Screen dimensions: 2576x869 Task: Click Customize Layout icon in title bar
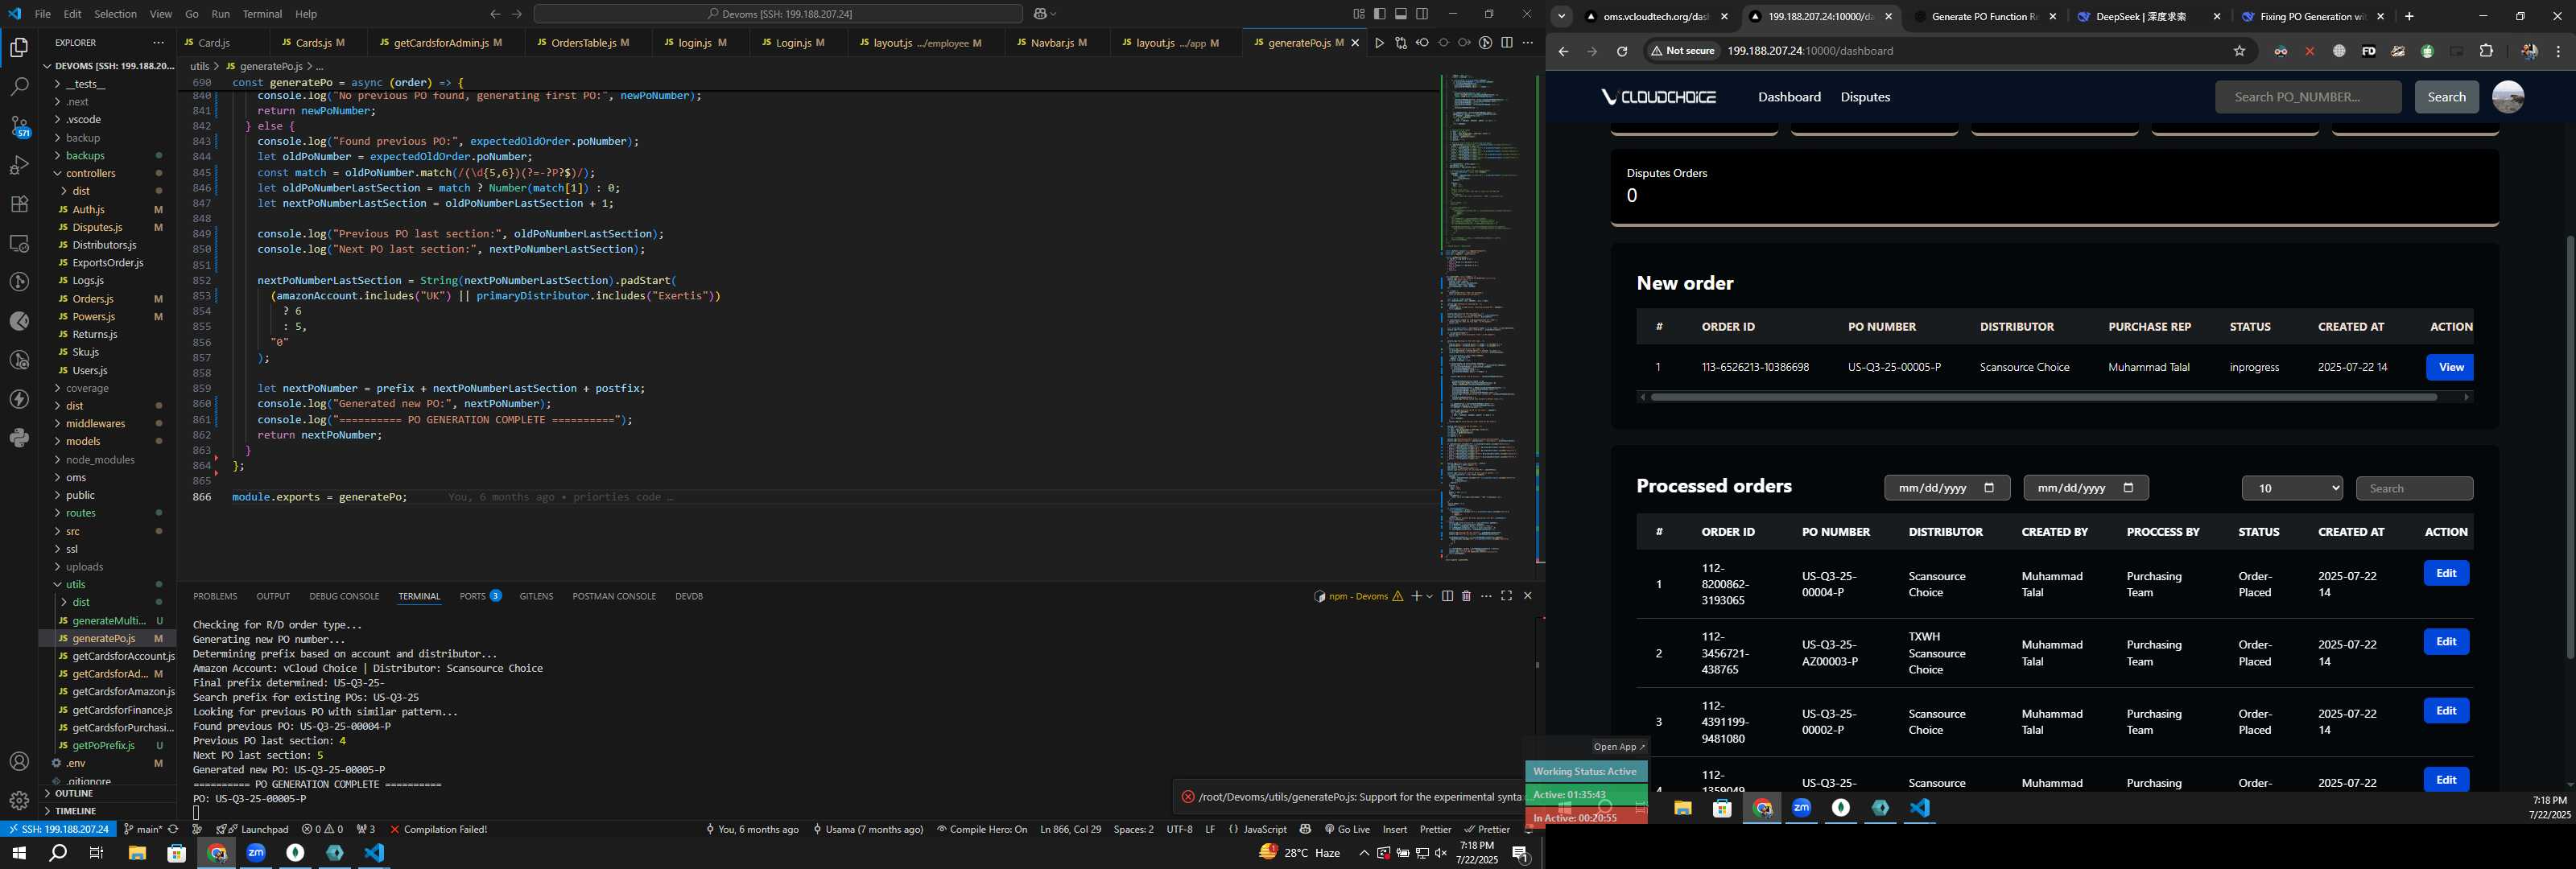coord(1359,14)
